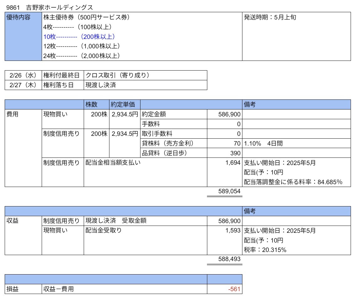Image resolution: width=355 pixels, height=299 pixels.
Task: Select "制度信用売り" beside 配当金相当額支払い
Action: pyautogui.click(x=61, y=163)
